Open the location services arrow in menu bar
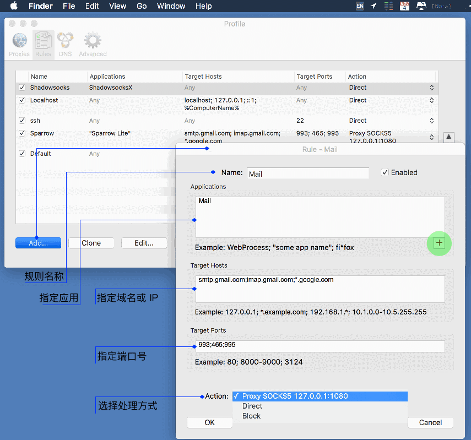 click(x=373, y=6)
